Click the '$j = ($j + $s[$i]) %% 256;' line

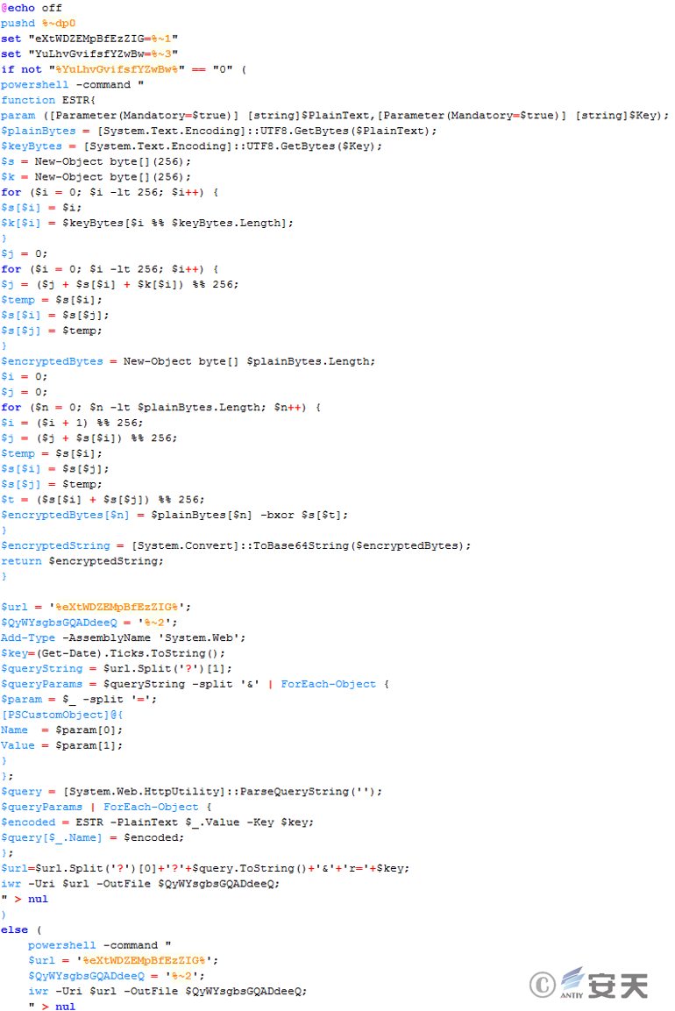coord(89,438)
